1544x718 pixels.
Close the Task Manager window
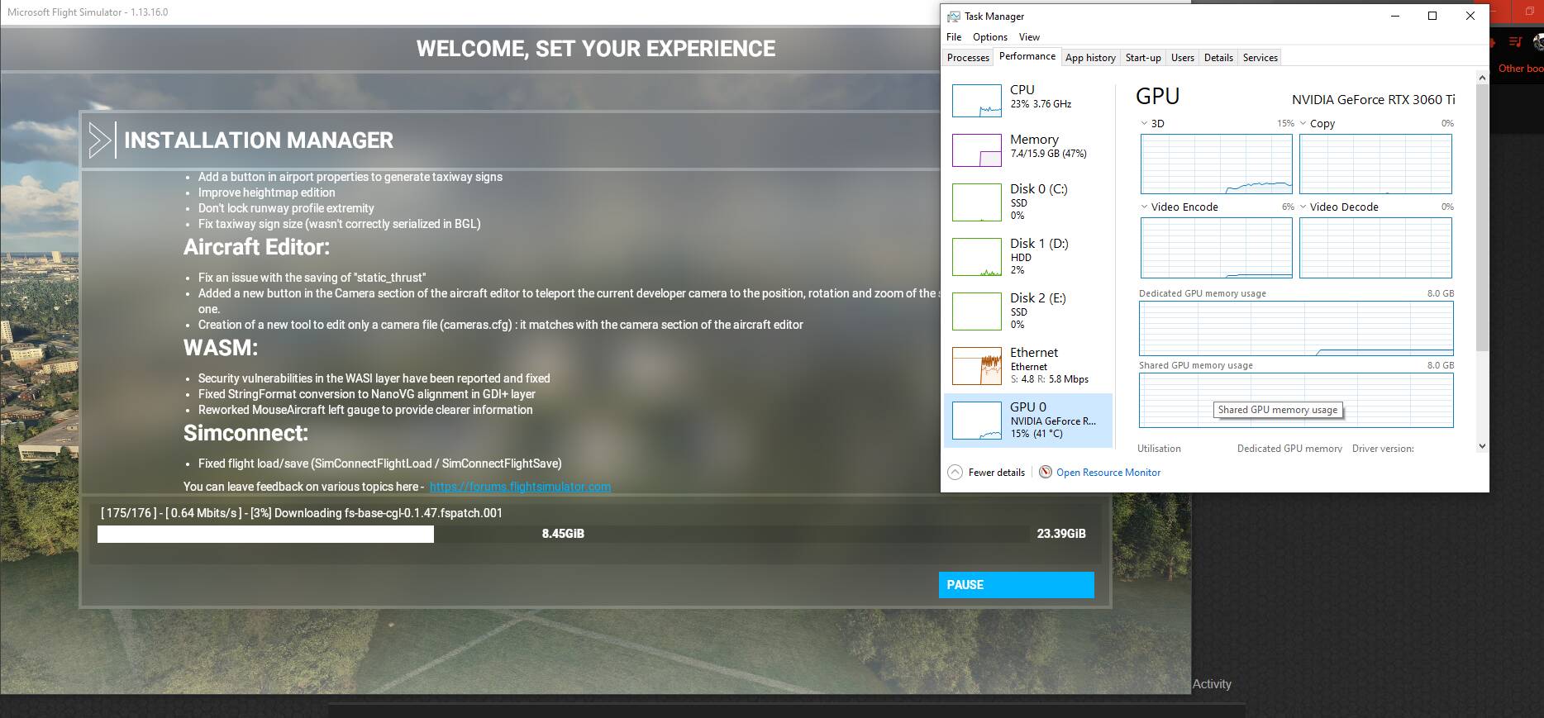1470,16
